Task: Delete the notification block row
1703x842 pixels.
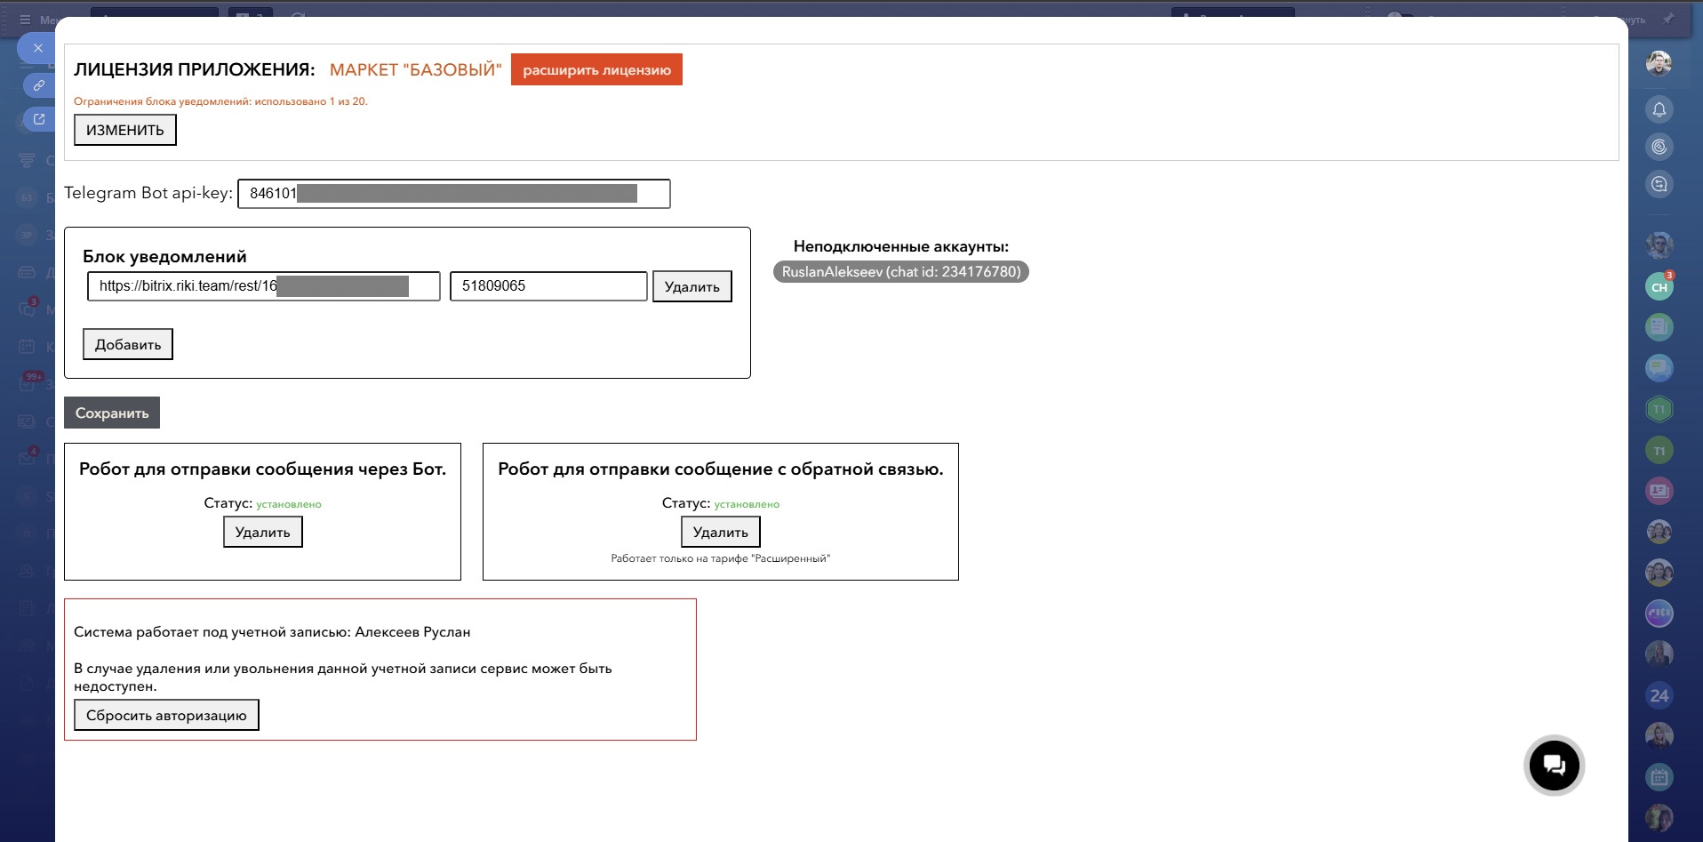Action: pyautogui.click(x=692, y=286)
